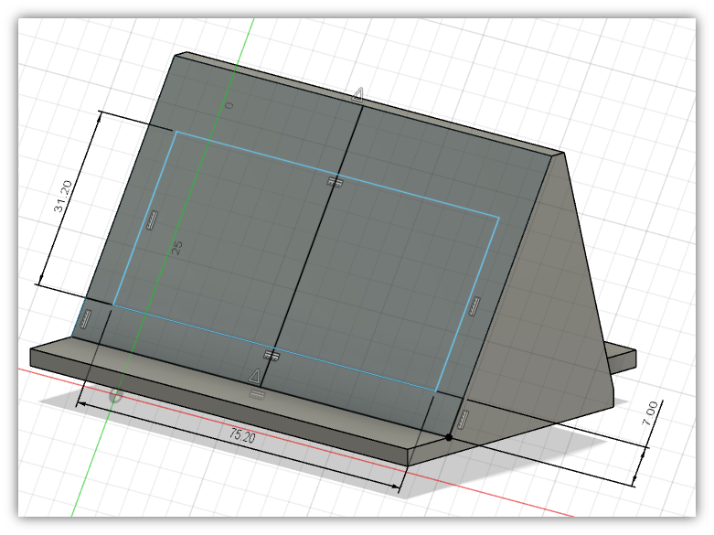Viewport: 714px width, 535px height.
Task: Select midpoint triangle constraint near the bottom centerline end
Action: click(x=254, y=376)
